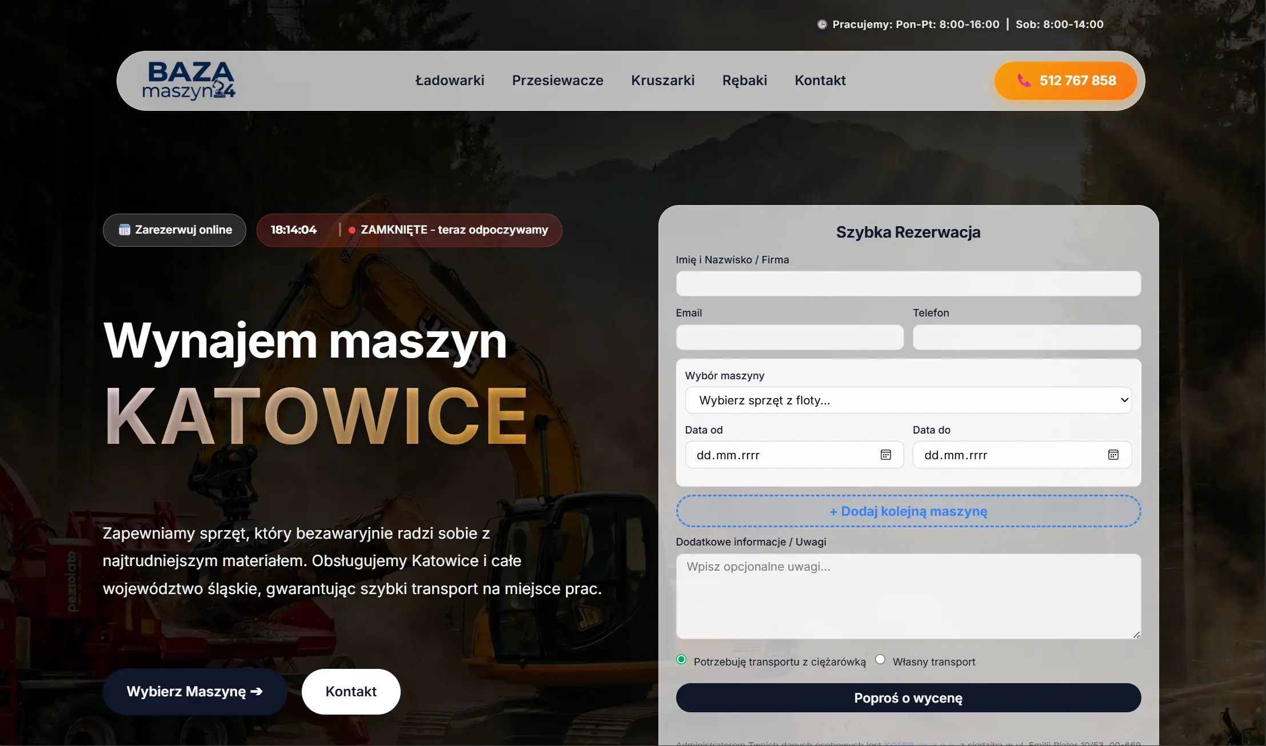Click the clock icon beside working hours
The width and height of the screenshot is (1266, 746).
[x=822, y=25]
